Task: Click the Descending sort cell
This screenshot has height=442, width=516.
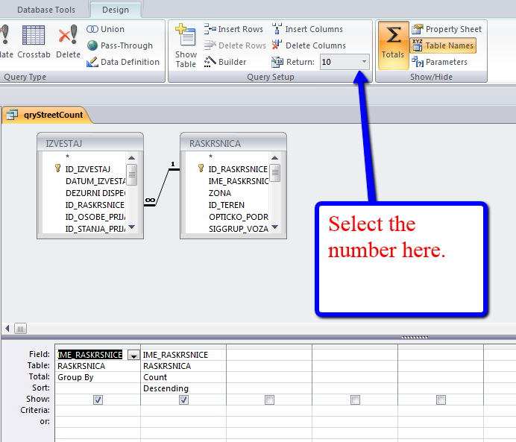Action: (183, 388)
